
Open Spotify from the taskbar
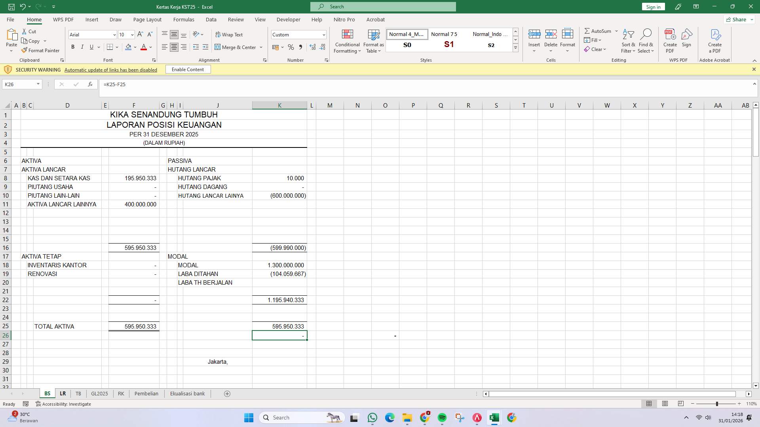[443, 418]
